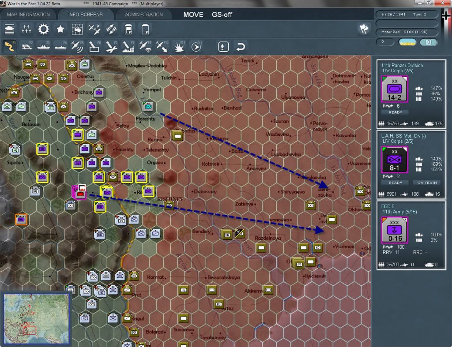This screenshot has height=347, width=452.
Task: Select the SEC counter near Bolgrad
Action: point(134,332)
